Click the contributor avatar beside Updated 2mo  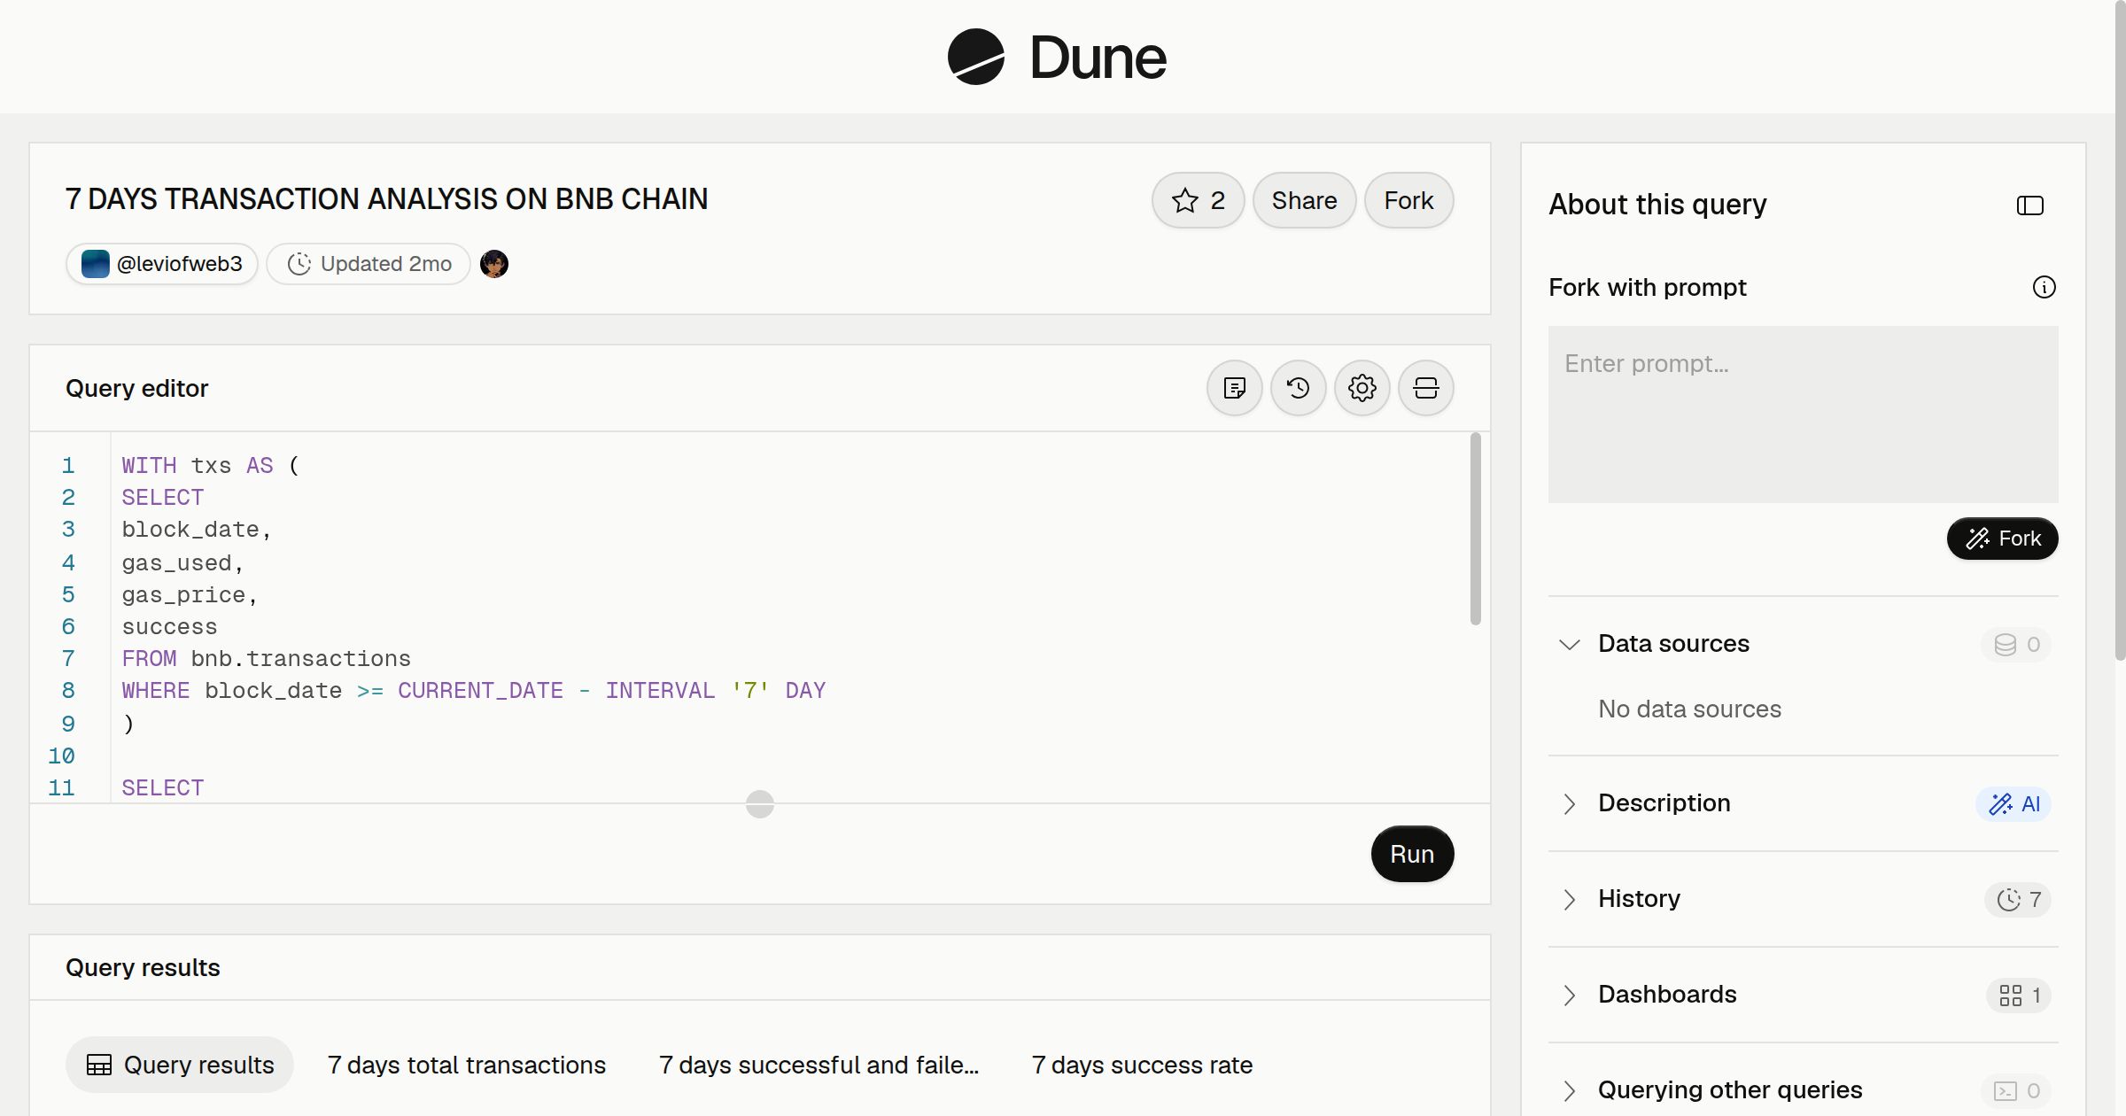point(494,264)
